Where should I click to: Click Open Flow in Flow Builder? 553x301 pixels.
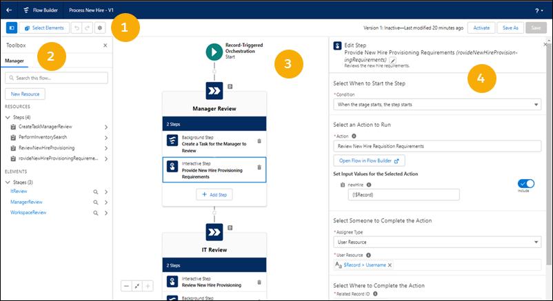pyautogui.click(x=370, y=160)
